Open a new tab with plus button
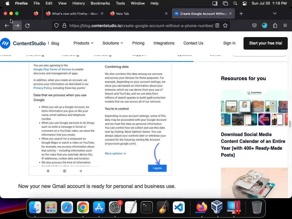The height and width of the screenshot is (219, 292). point(241,14)
